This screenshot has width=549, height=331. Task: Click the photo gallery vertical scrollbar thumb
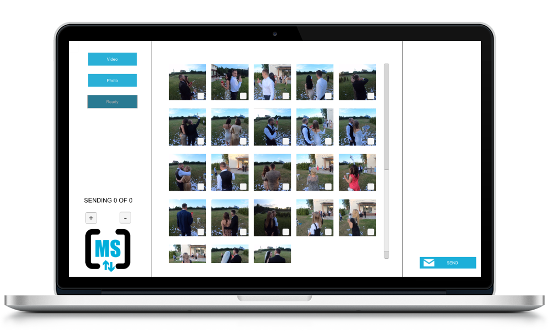click(386, 115)
